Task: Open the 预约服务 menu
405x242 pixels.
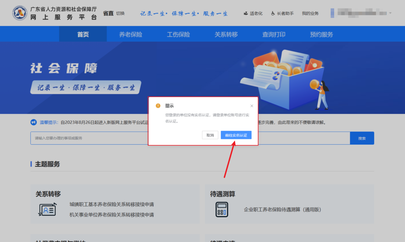Action: tap(321, 34)
